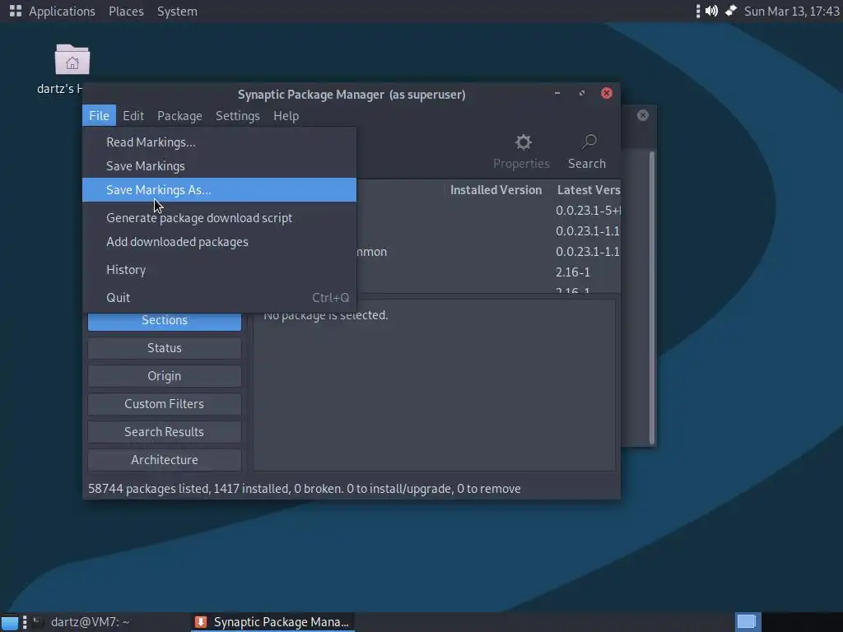Open the Places panel menu
The image size is (843, 632).
tap(126, 11)
